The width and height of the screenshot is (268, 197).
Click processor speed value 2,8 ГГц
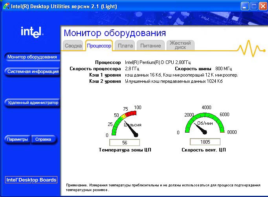(x=132, y=69)
